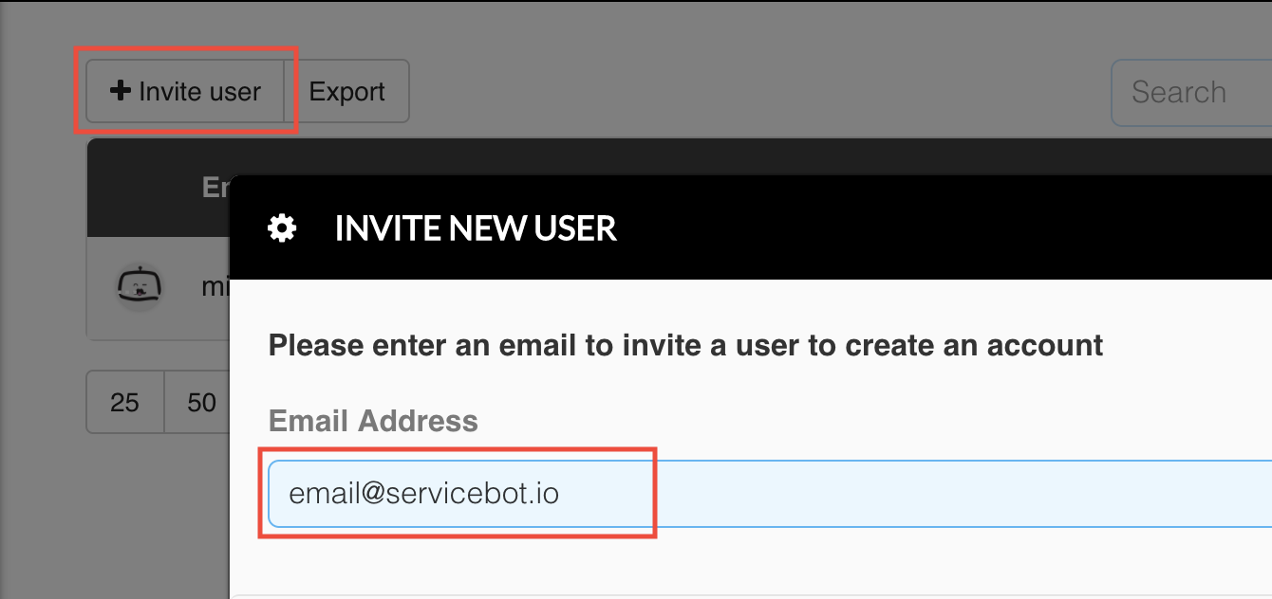Click the INVITE NEW USER modal title
This screenshot has width=1272, height=599.
[x=476, y=228]
